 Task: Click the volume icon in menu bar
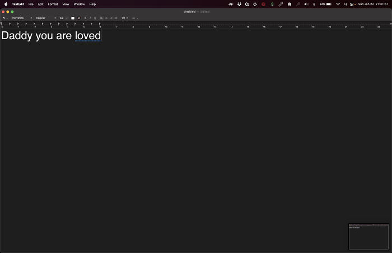click(x=306, y=4)
